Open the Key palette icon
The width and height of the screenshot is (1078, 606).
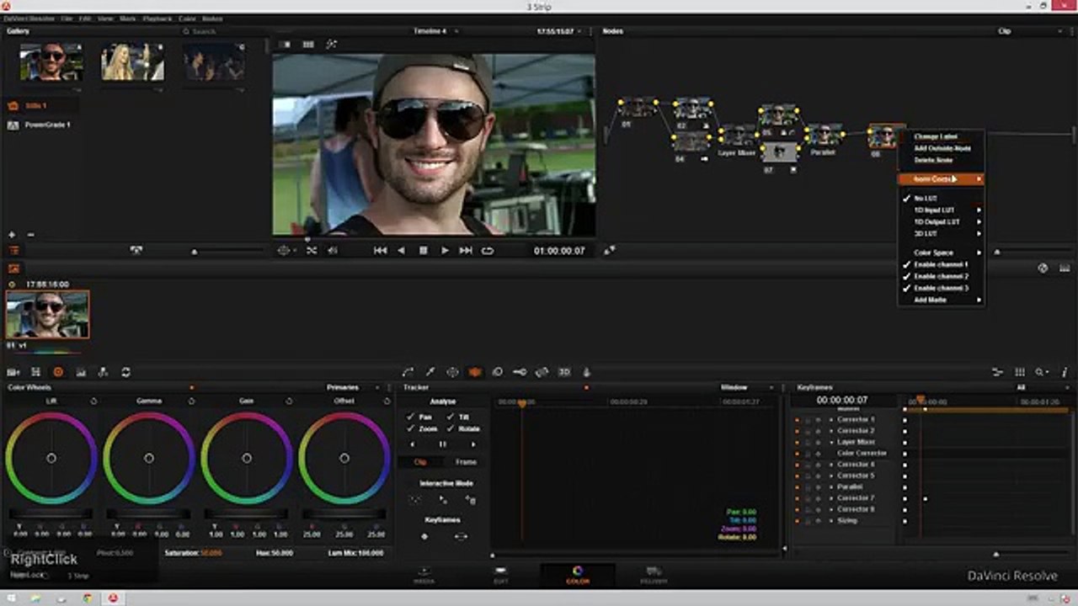coord(520,372)
